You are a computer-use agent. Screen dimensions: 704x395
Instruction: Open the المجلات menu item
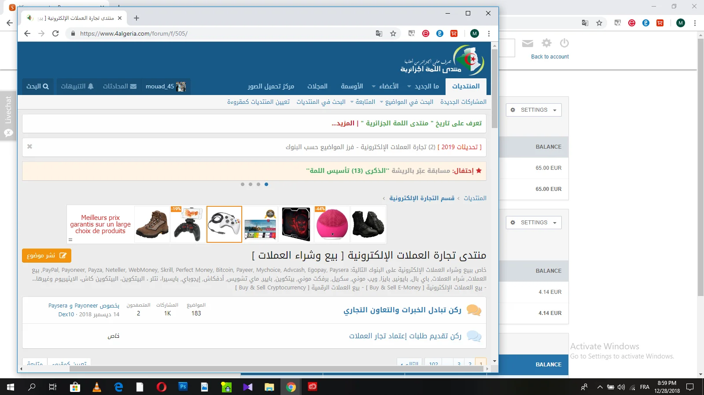(x=317, y=86)
